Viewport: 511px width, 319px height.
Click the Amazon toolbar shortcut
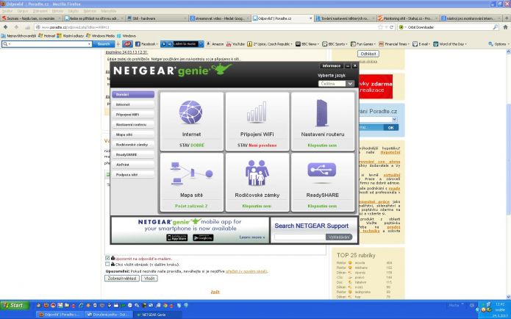pyautogui.click(x=215, y=44)
